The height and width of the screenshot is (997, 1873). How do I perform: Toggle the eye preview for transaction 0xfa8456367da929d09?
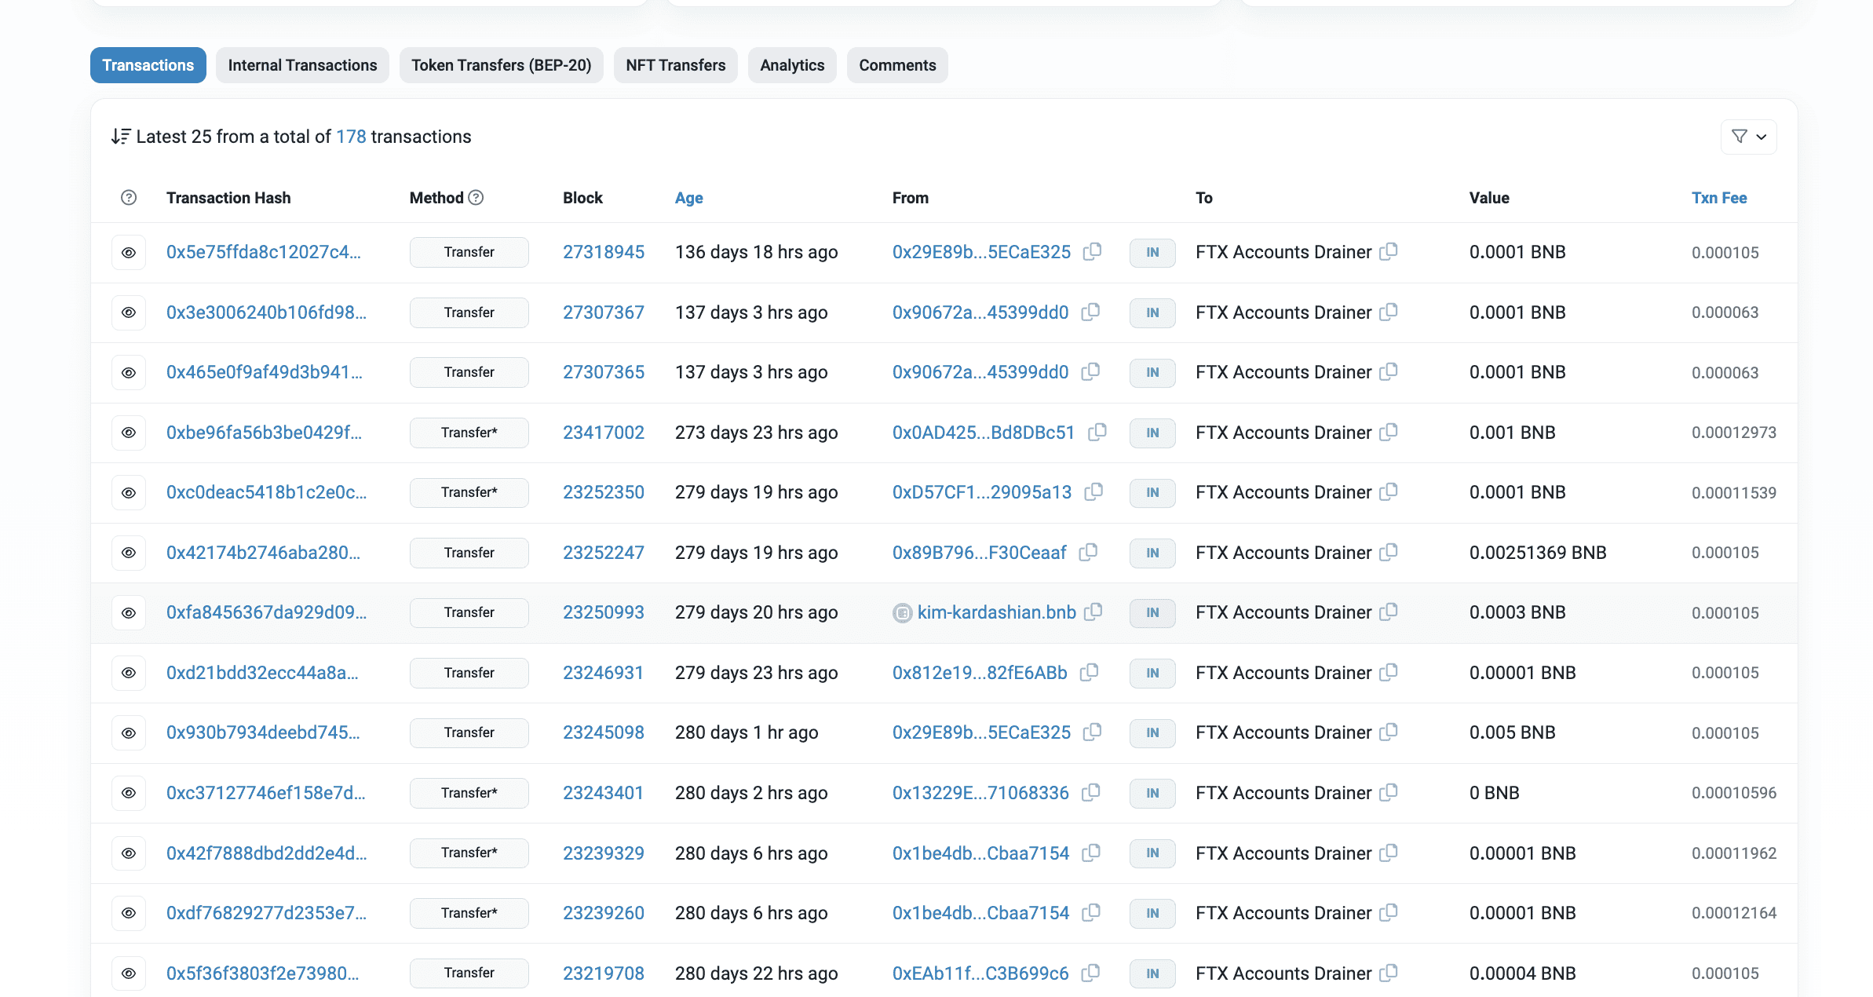tap(129, 612)
